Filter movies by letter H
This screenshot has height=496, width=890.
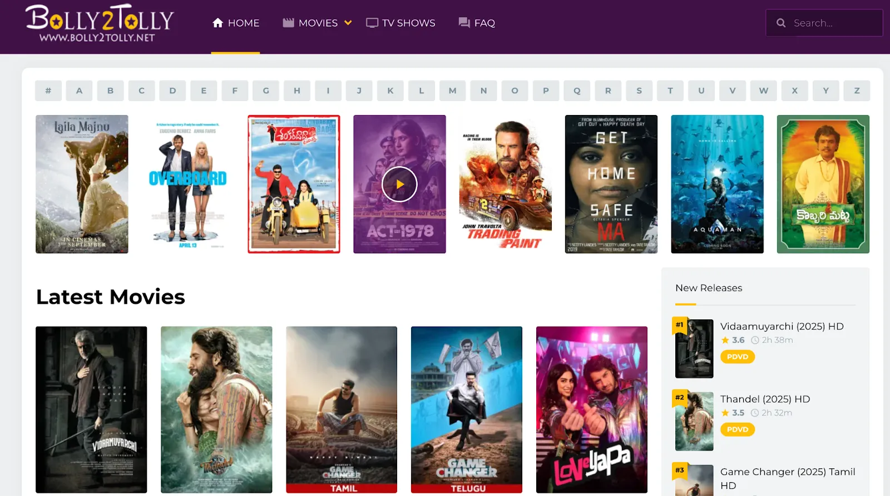297,91
